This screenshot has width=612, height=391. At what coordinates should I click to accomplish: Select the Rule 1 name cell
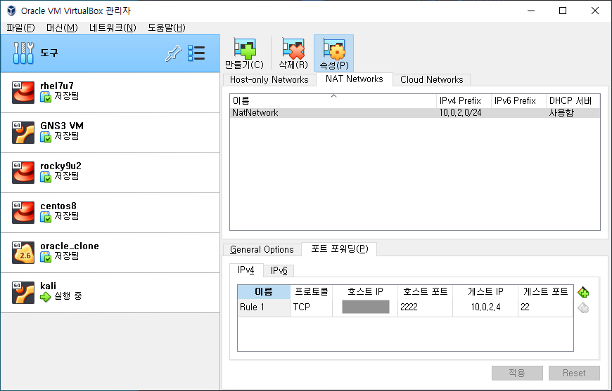[264, 307]
